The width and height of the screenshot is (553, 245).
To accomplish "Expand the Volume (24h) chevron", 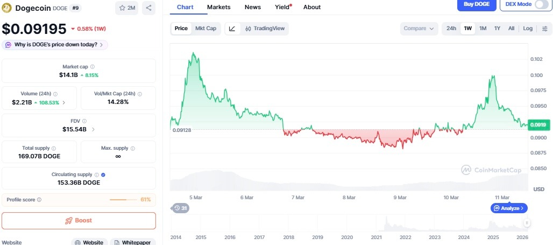I will [65, 102].
